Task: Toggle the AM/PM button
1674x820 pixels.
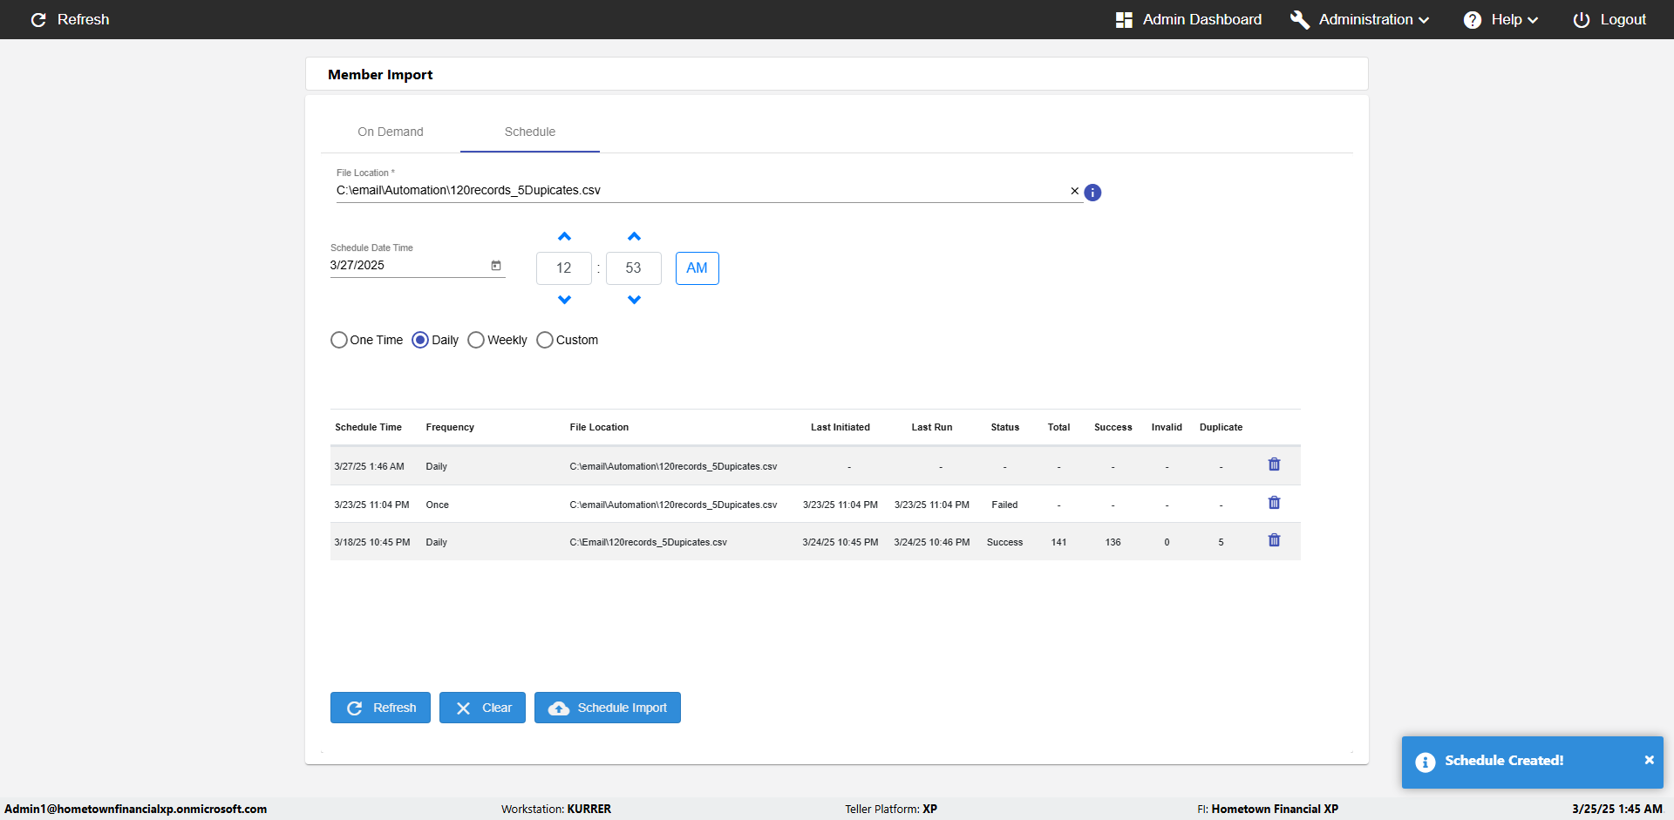Action: 697,268
